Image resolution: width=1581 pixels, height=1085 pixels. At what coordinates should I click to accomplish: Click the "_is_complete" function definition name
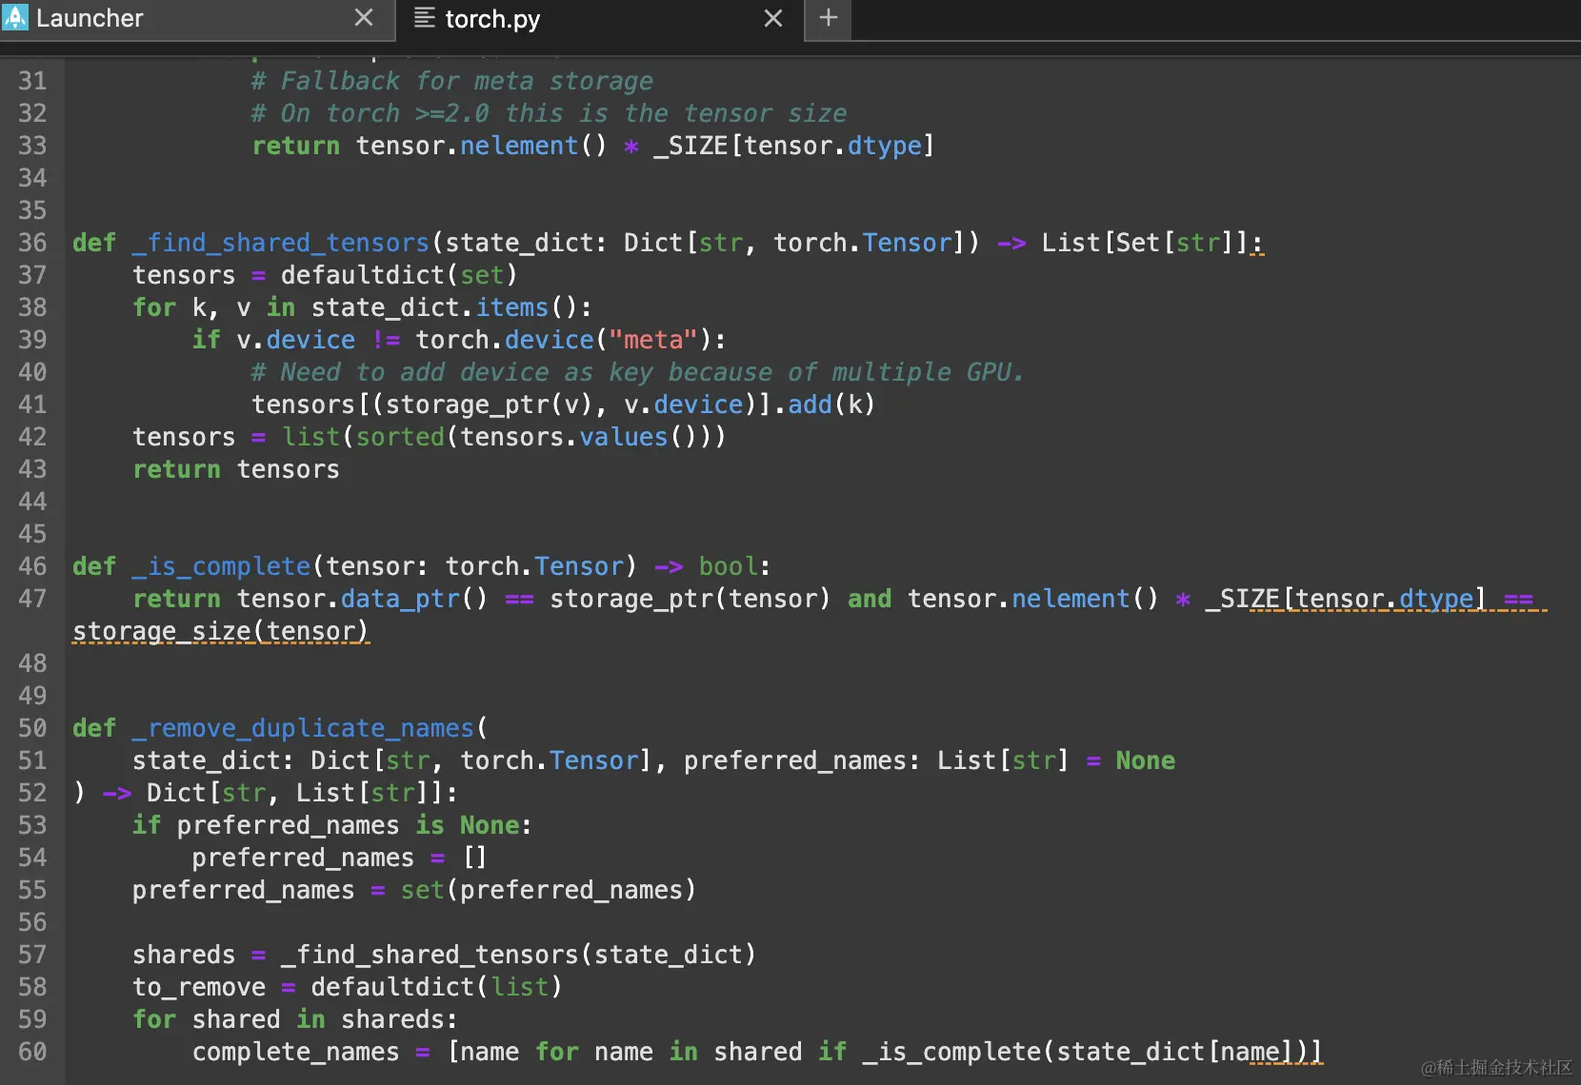(222, 566)
